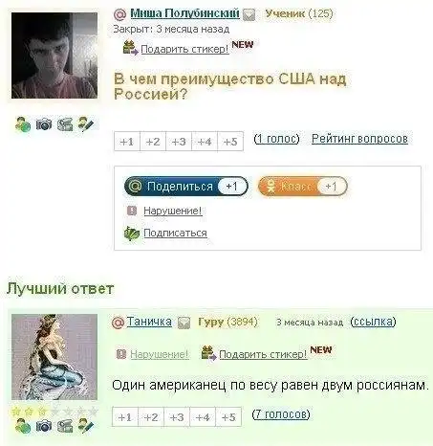Click the camera icon under the Таничка avatar
This screenshot has width=433, height=446.
point(44,426)
